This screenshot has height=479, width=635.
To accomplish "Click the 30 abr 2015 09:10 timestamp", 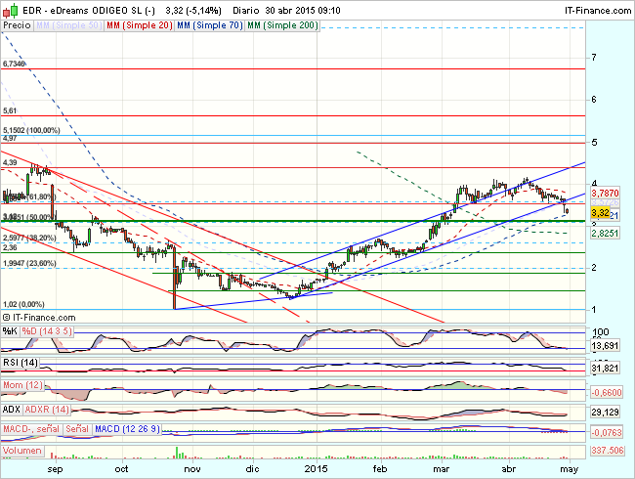I will click(x=303, y=11).
